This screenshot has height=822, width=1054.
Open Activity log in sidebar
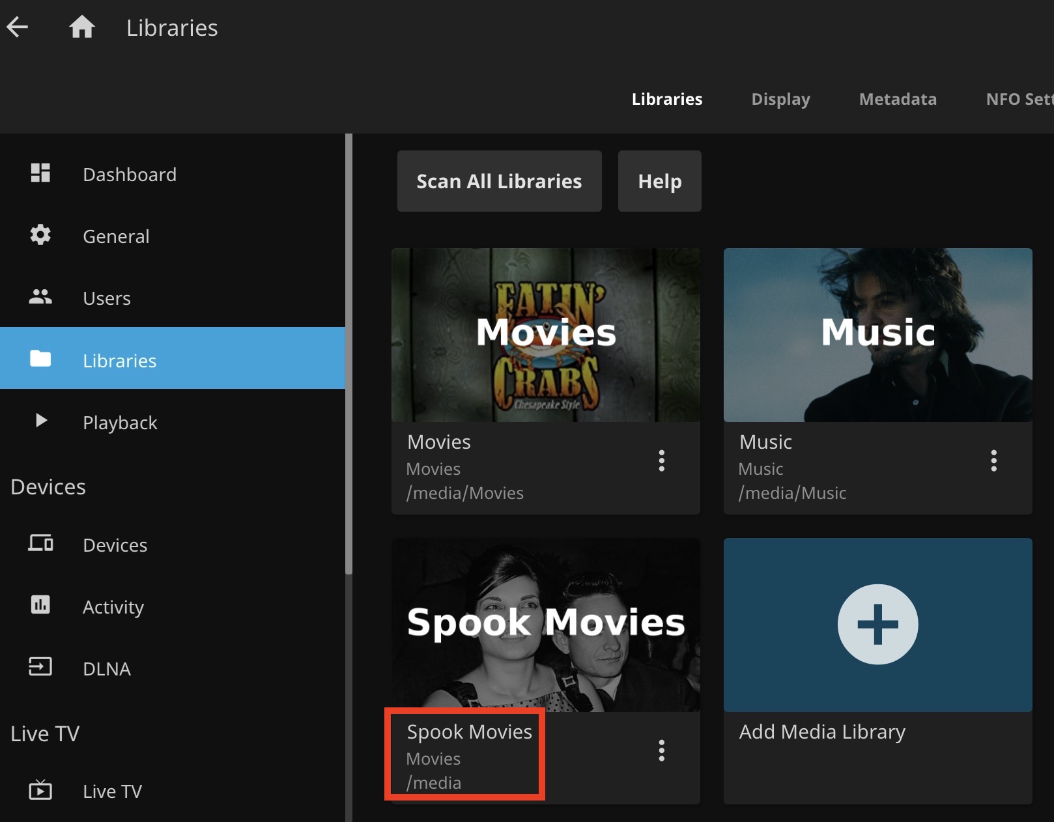coord(113,607)
